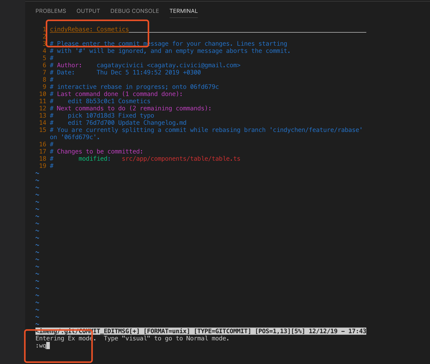Click 'Next commands to do' line
Viewport: 430px width, 364px height.
[x=130, y=108]
